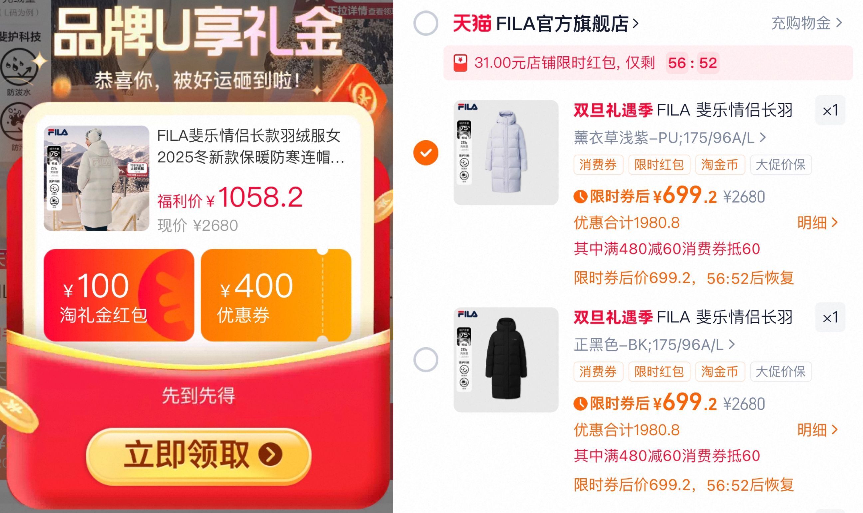
Task: Uncheck the lavender purple coat item
Action: click(426, 153)
